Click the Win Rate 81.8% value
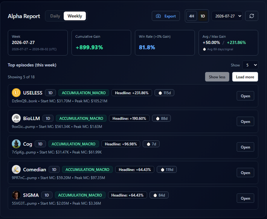267x219 pixels. 147,47
